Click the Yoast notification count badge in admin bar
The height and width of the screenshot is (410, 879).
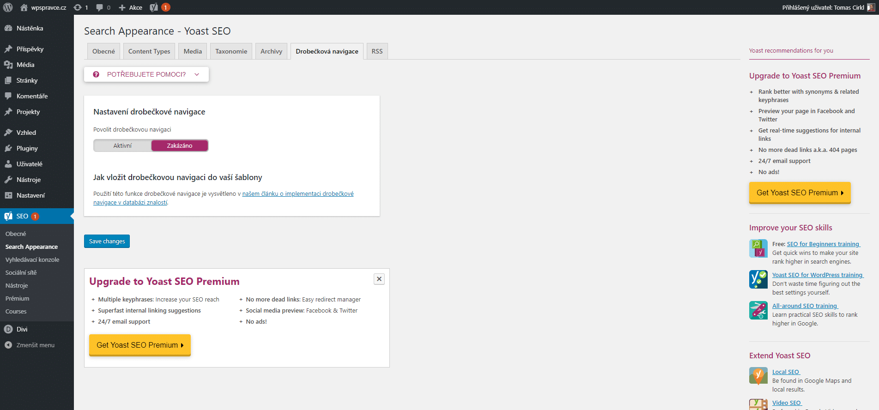[165, 7]
